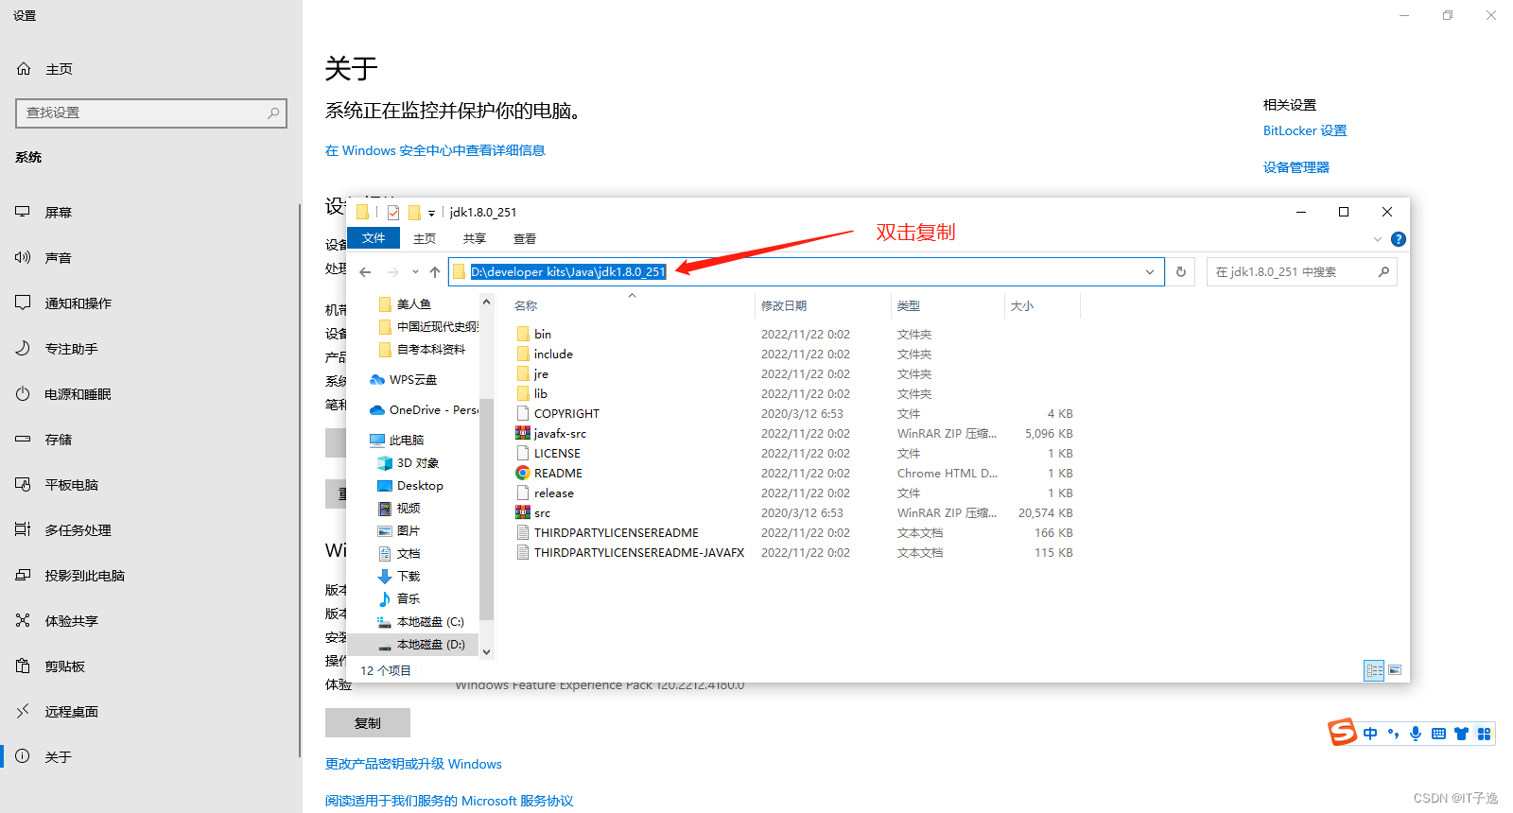The height and width of the screenshot is (813, 1513).
Task: Click the Name (名称) column header
Action: click(526, 305)
